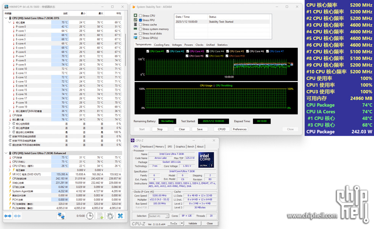Enable the Stress CPU checkbox
Viewport: 374px width, 229px height.
140,16
